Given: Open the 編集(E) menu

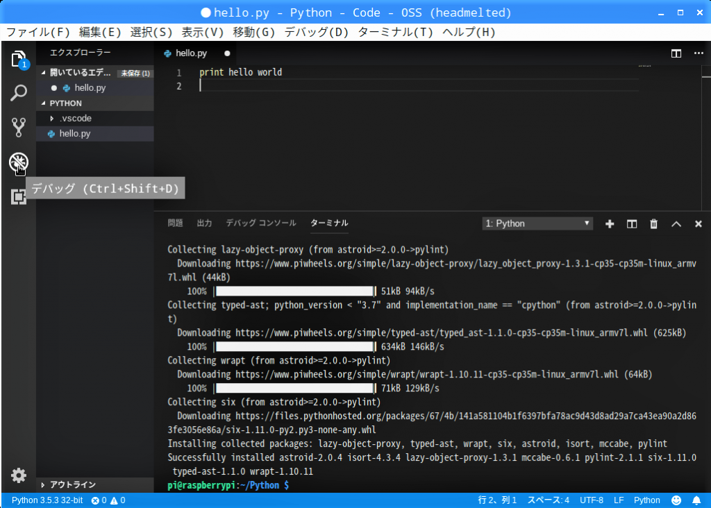Looking at the screenshot, I should (100, 32).
